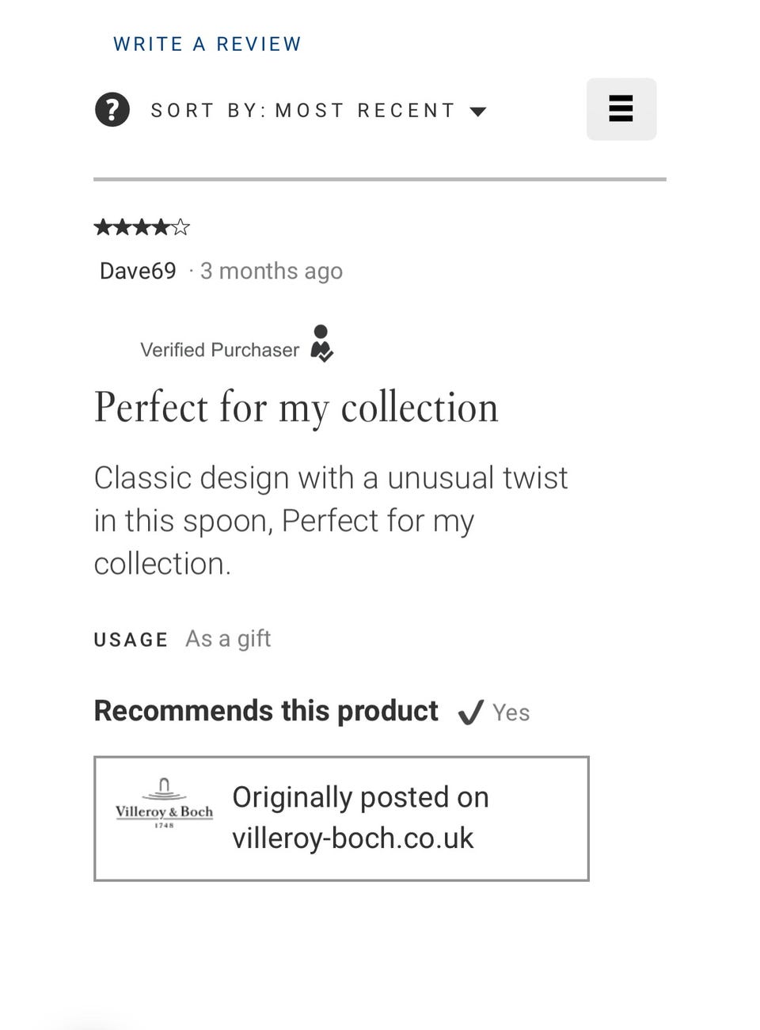Open the Perfect for my collection title
The image size is (760, 1030).
pos(296,408)
